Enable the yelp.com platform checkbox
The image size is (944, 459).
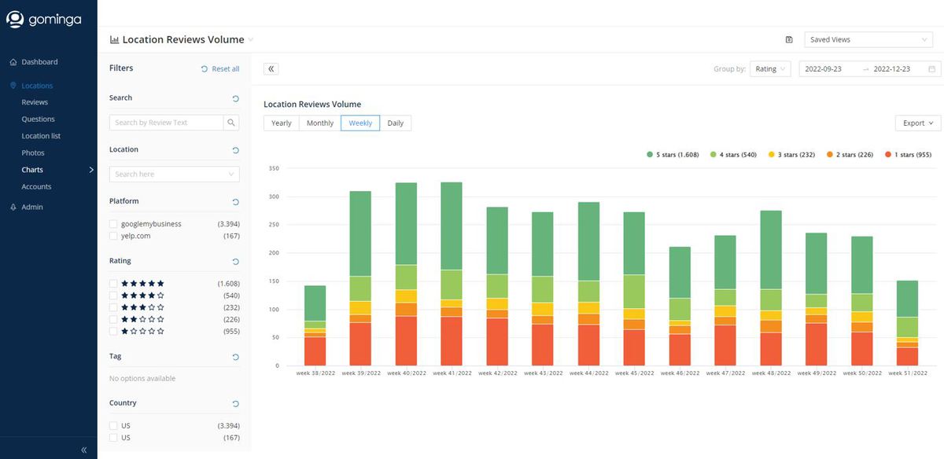(x=114, y=236)
